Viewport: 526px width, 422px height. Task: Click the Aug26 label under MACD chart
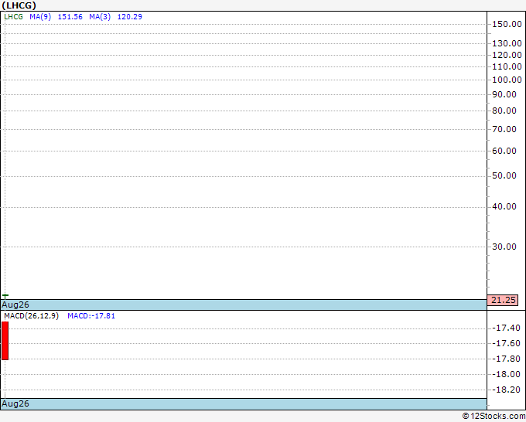pyautogui.click(x=15, y=403)
